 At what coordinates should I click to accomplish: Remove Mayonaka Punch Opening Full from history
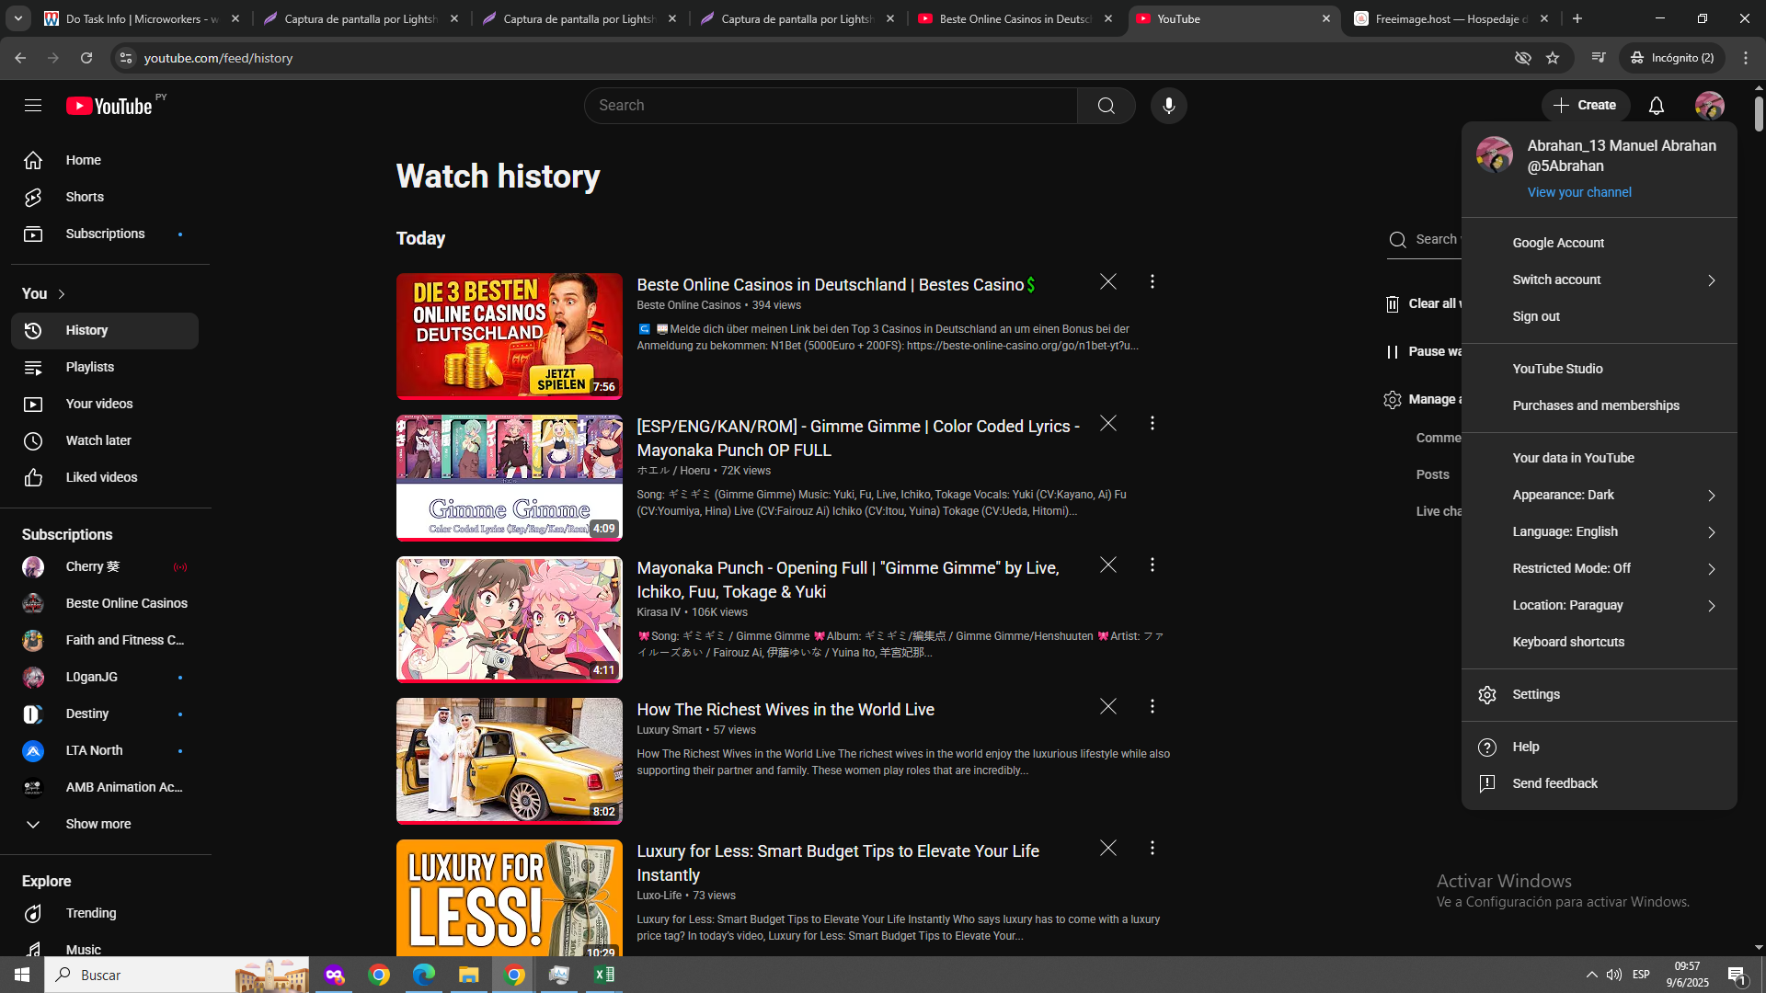(x=1108, y=565)
